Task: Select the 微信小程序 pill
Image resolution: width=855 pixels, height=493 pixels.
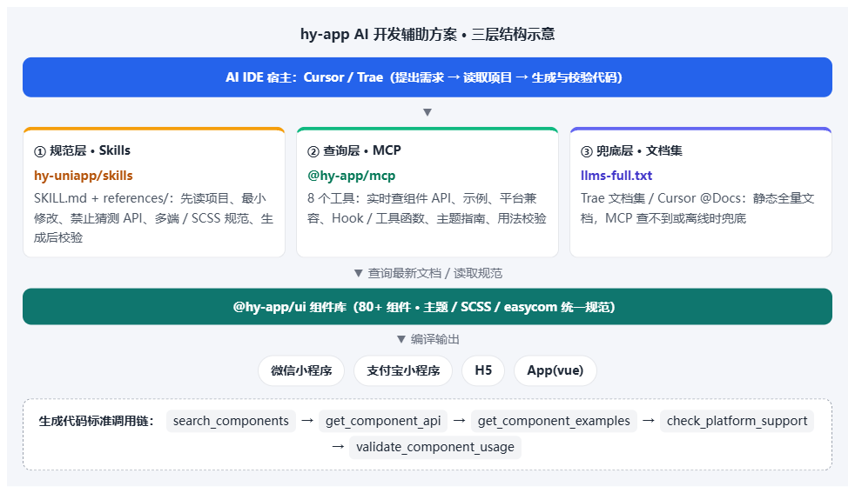Action: click(x=301, y=370)
